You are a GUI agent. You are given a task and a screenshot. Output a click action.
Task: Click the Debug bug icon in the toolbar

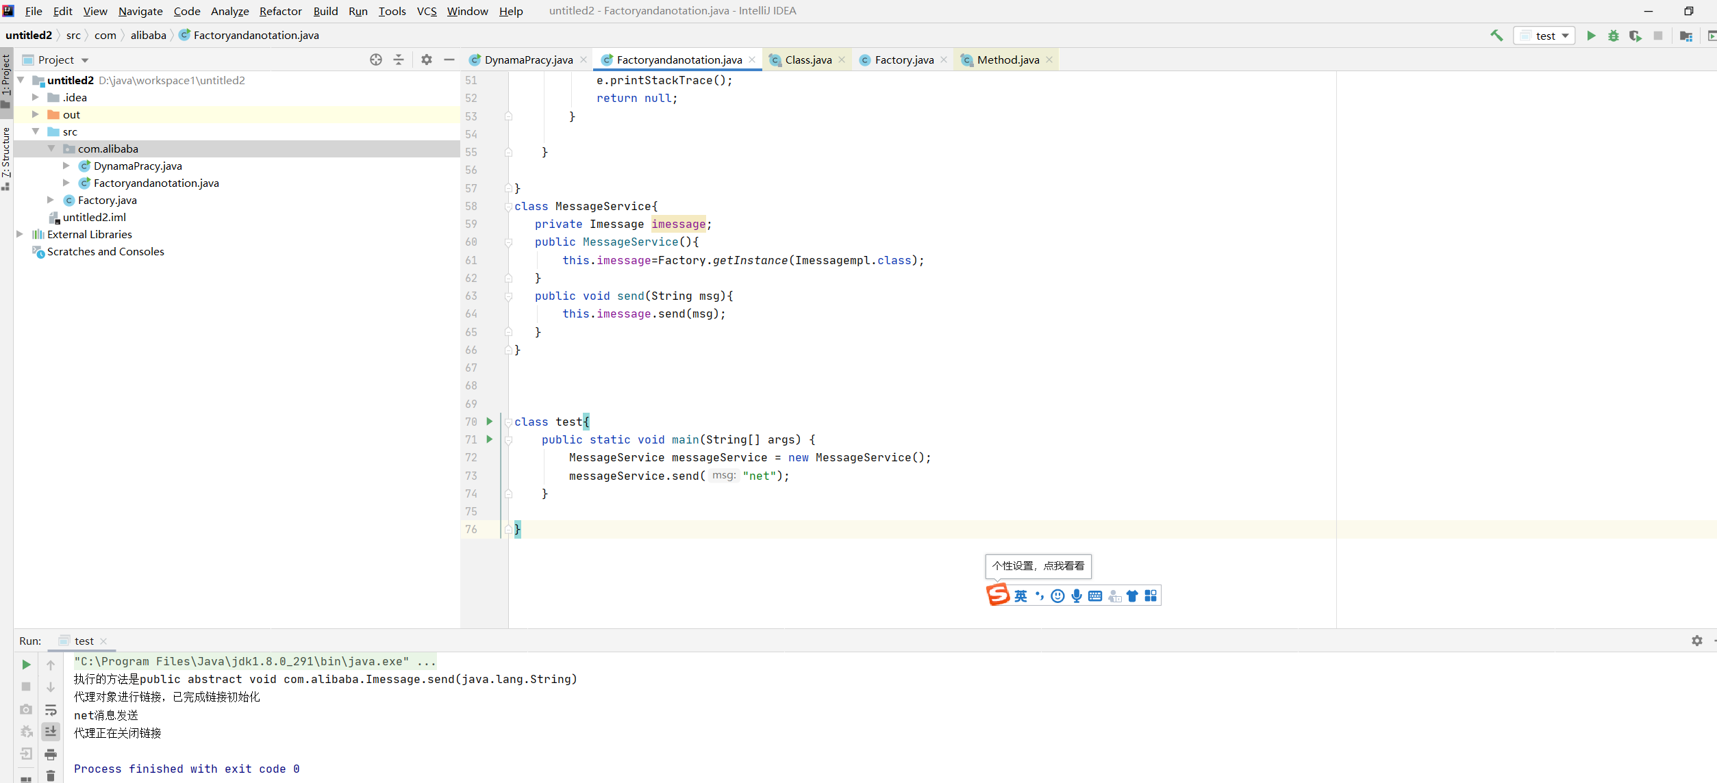(1614, 36)
